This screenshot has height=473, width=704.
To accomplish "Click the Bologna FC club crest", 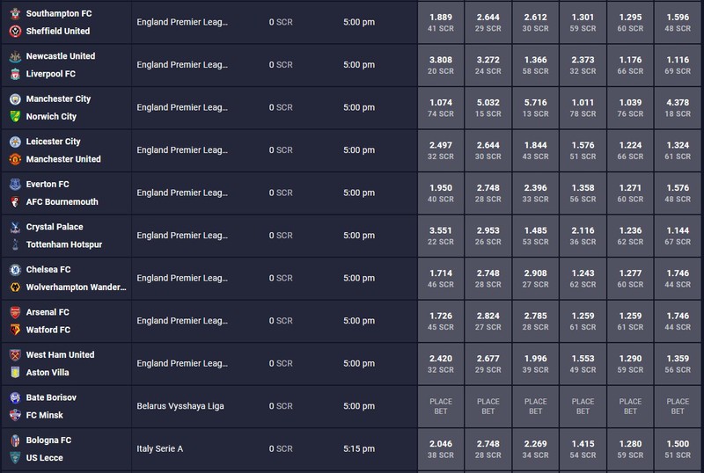I will click(x=15, y=440).
